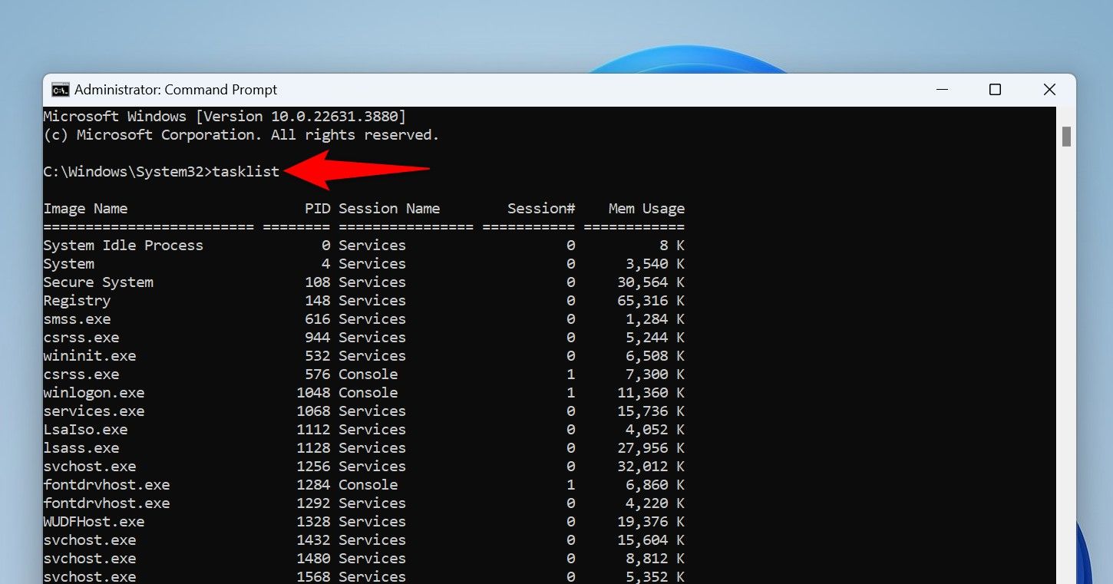Select the 'Registry' process name
The width and height of the screenshot is (1113, 584).
tap(77, 301)
